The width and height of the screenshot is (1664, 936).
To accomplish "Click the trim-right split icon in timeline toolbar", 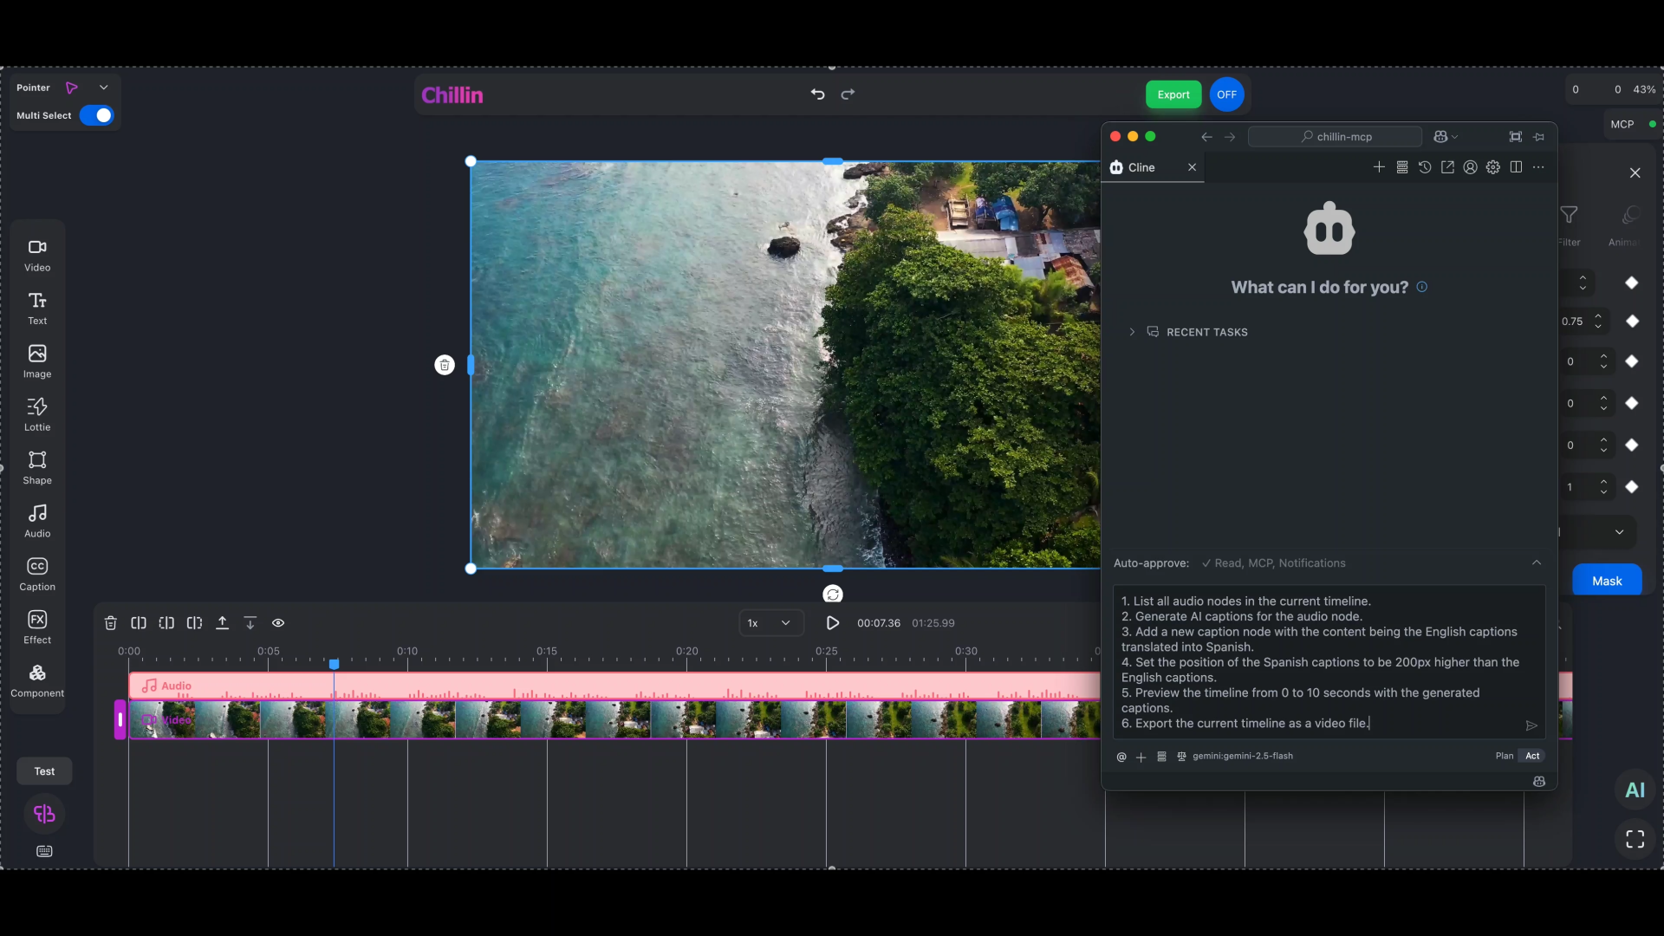I will tap(194, 623).
